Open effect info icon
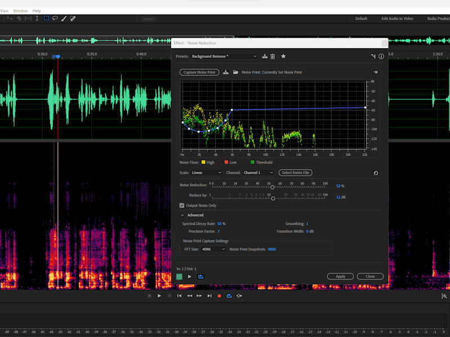 point(381,56)
